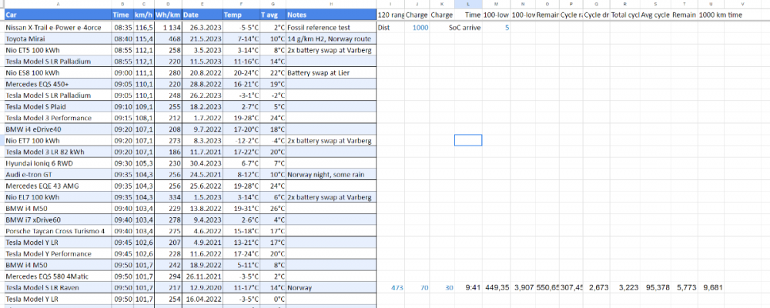770x308 pixels.
Task: Click column letter L to select column
Action: [x=468, y=4]
